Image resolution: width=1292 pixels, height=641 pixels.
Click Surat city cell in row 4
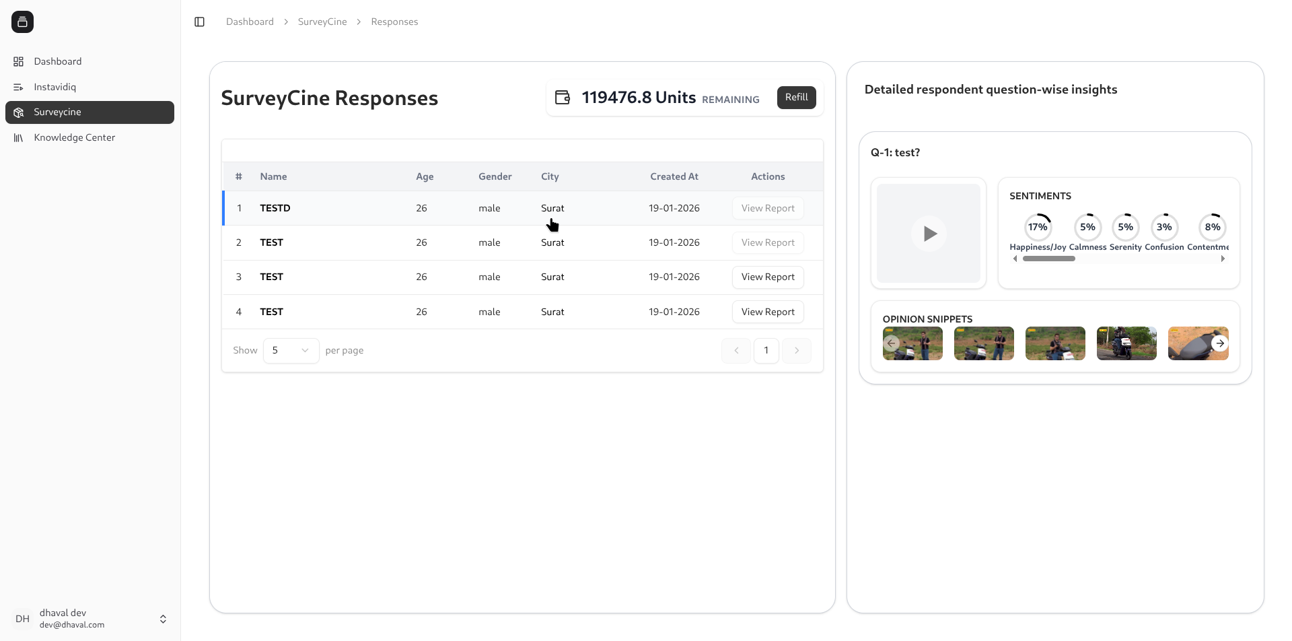pyautogui.click(x=552, y=312)
